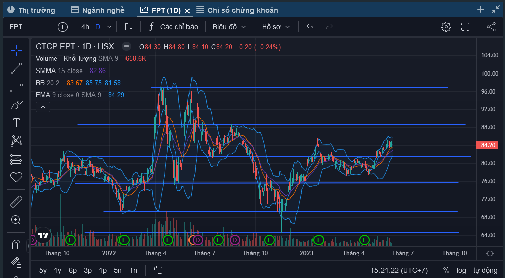Set range to 1p
The width and height of the screenshot is (505, 278).
(103, 270)
